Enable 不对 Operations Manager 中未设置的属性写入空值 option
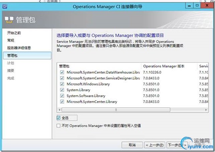The height and width of the screenshot is (152, 215). (x=59, y=126)
